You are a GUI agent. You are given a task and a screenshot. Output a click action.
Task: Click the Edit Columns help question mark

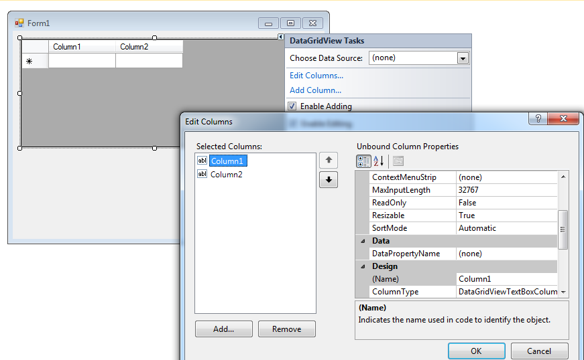pyautogui.click(x=538, y=118)
